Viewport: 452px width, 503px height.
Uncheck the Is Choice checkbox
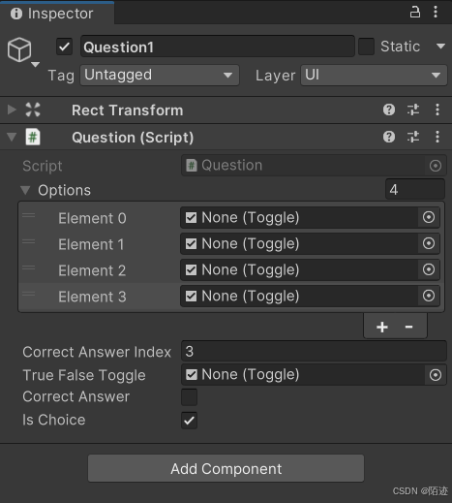(189, 421)
